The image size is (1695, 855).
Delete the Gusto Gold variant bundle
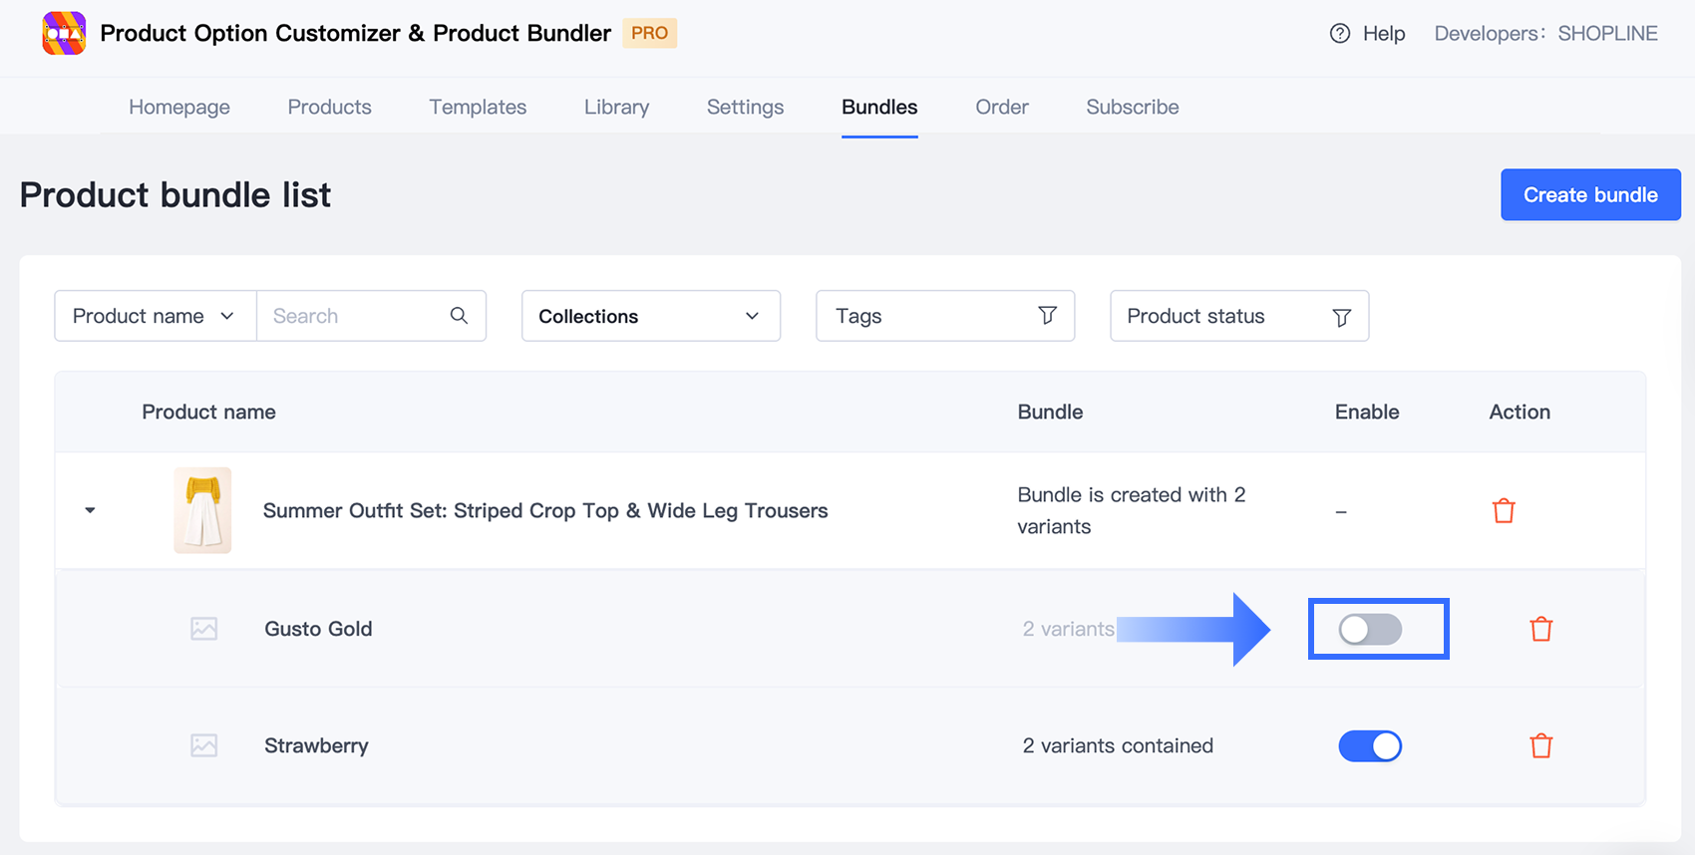click(x=1540, y=629)
